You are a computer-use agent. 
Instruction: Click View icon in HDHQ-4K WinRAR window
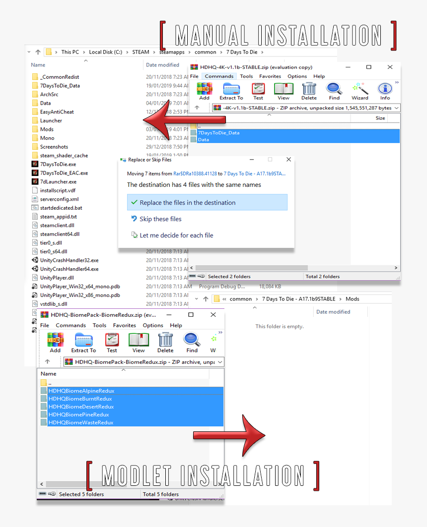pos(284,91)
